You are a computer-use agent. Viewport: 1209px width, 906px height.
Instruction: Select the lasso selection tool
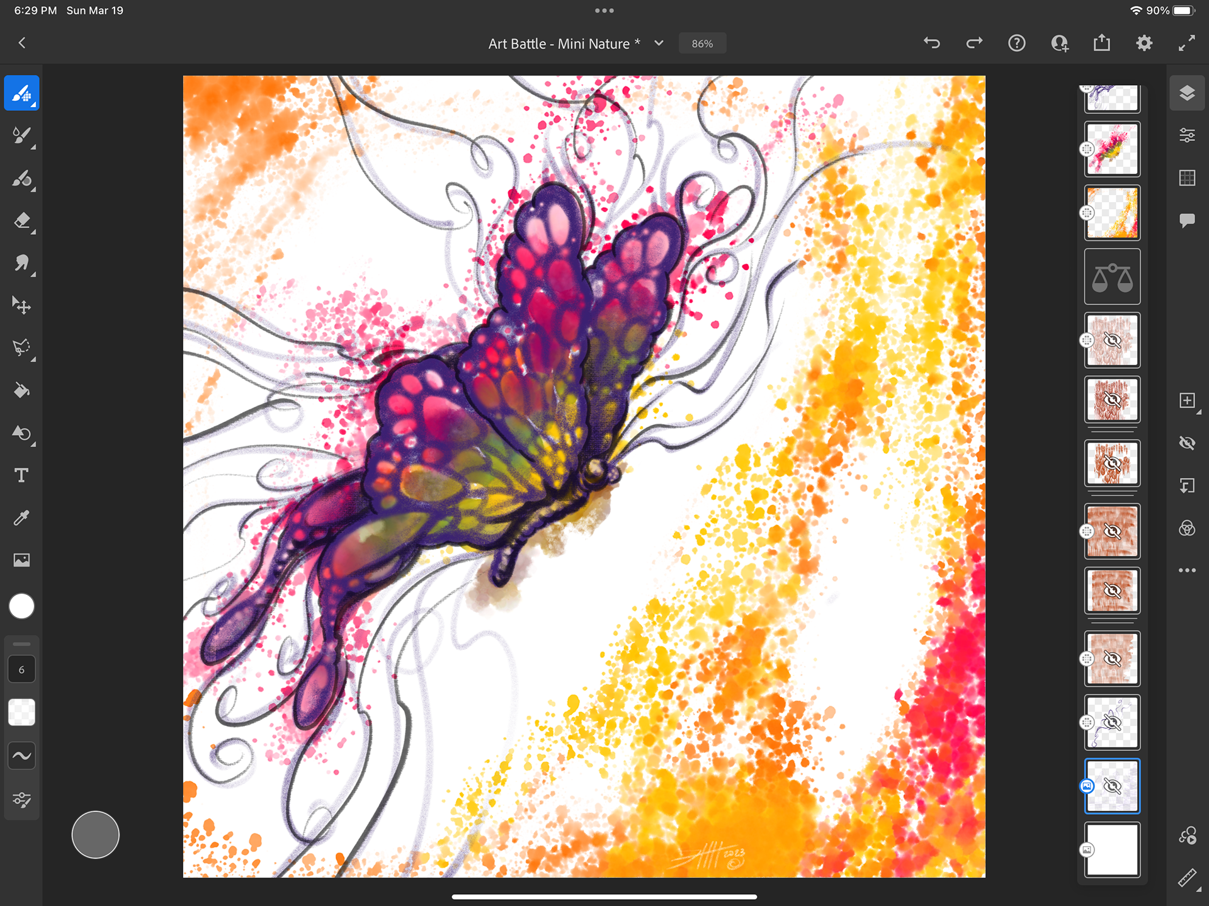click(22, 348)
